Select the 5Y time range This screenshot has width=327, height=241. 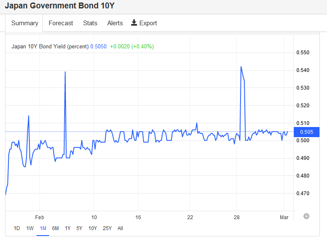[x=79, y=228]
